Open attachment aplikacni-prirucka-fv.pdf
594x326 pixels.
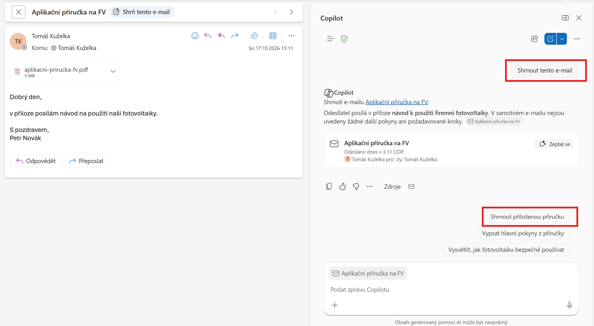click(56, 71)
